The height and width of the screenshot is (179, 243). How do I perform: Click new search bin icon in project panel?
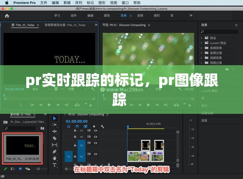click(x=42, y=128)
